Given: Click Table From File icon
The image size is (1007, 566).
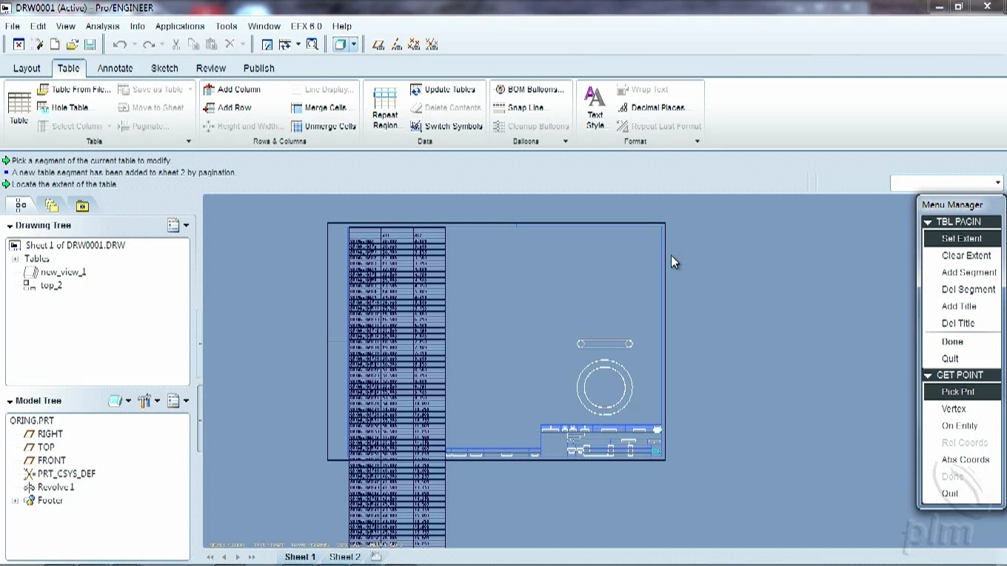Looking at the screenshot, I should pos(44,90).
